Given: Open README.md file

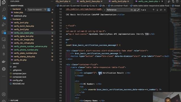Looking at the screenshot, I should [18, 84].
